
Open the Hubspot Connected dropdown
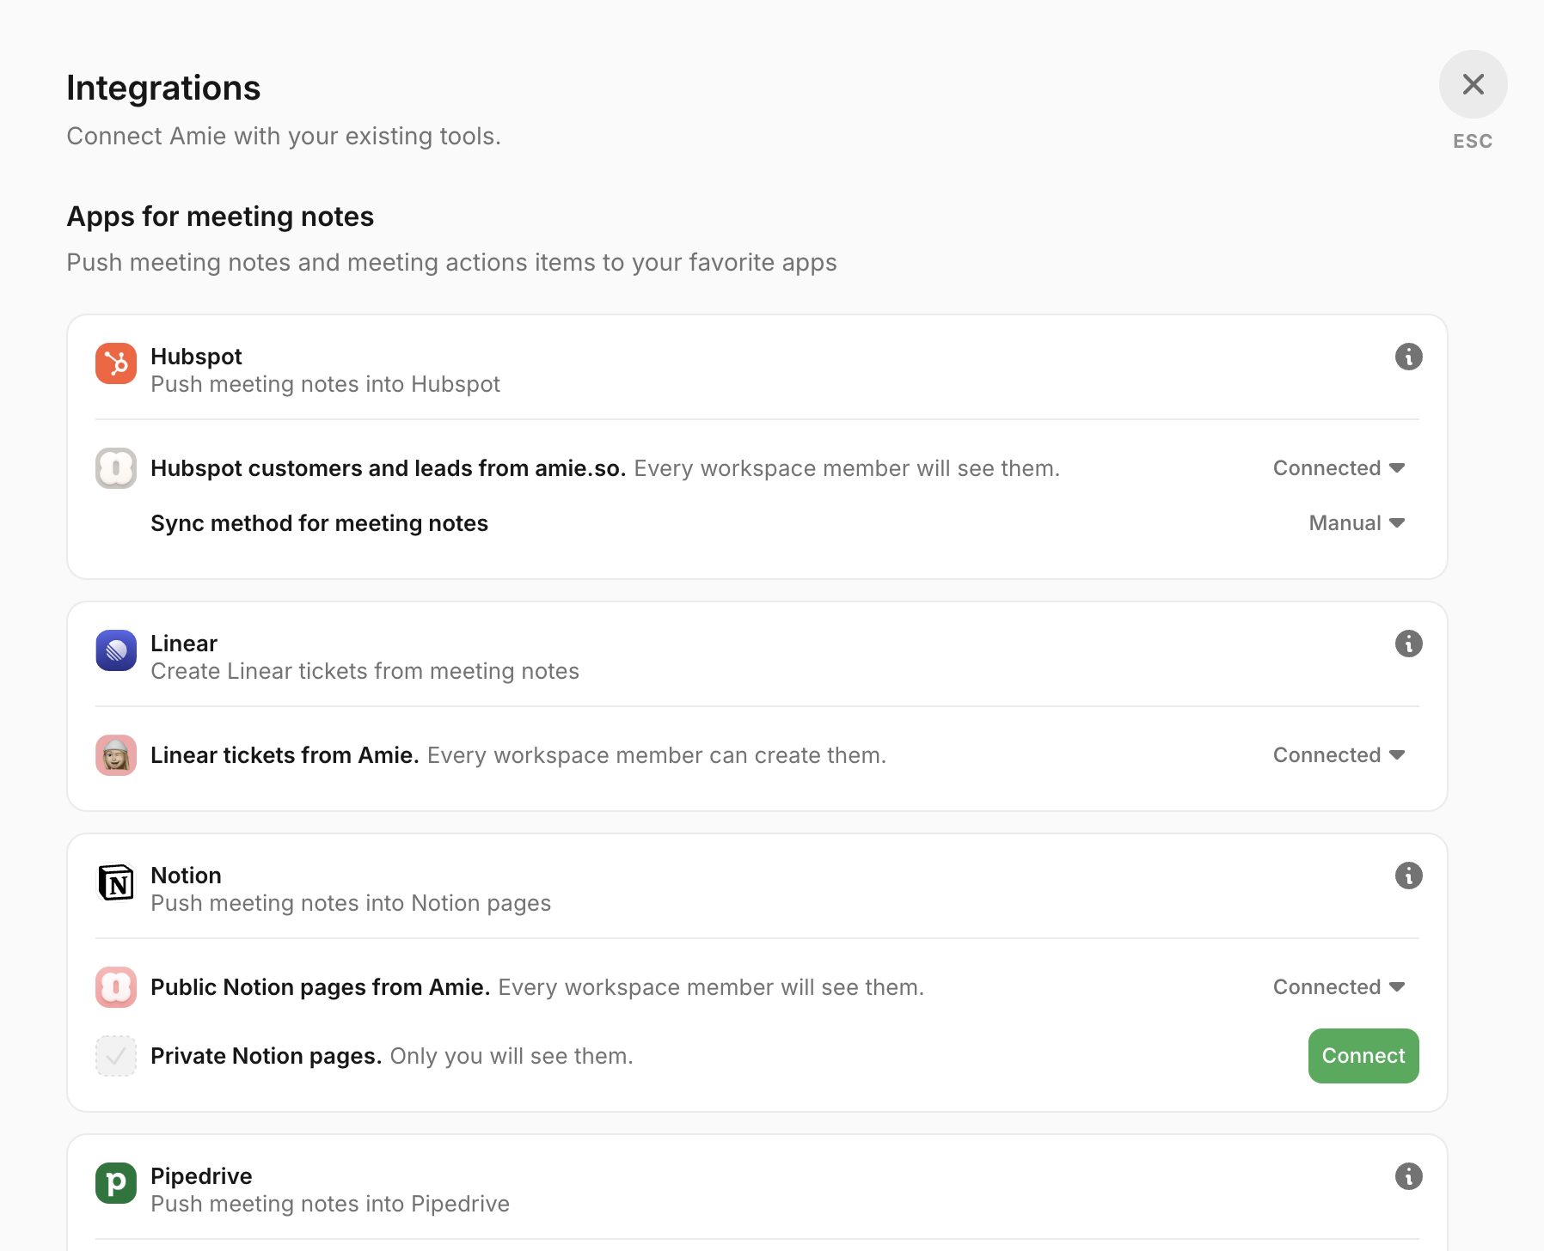(1339, 468)
